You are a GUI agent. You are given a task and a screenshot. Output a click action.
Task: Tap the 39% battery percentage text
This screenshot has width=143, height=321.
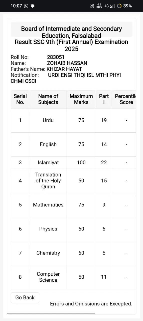pos(128,6)
